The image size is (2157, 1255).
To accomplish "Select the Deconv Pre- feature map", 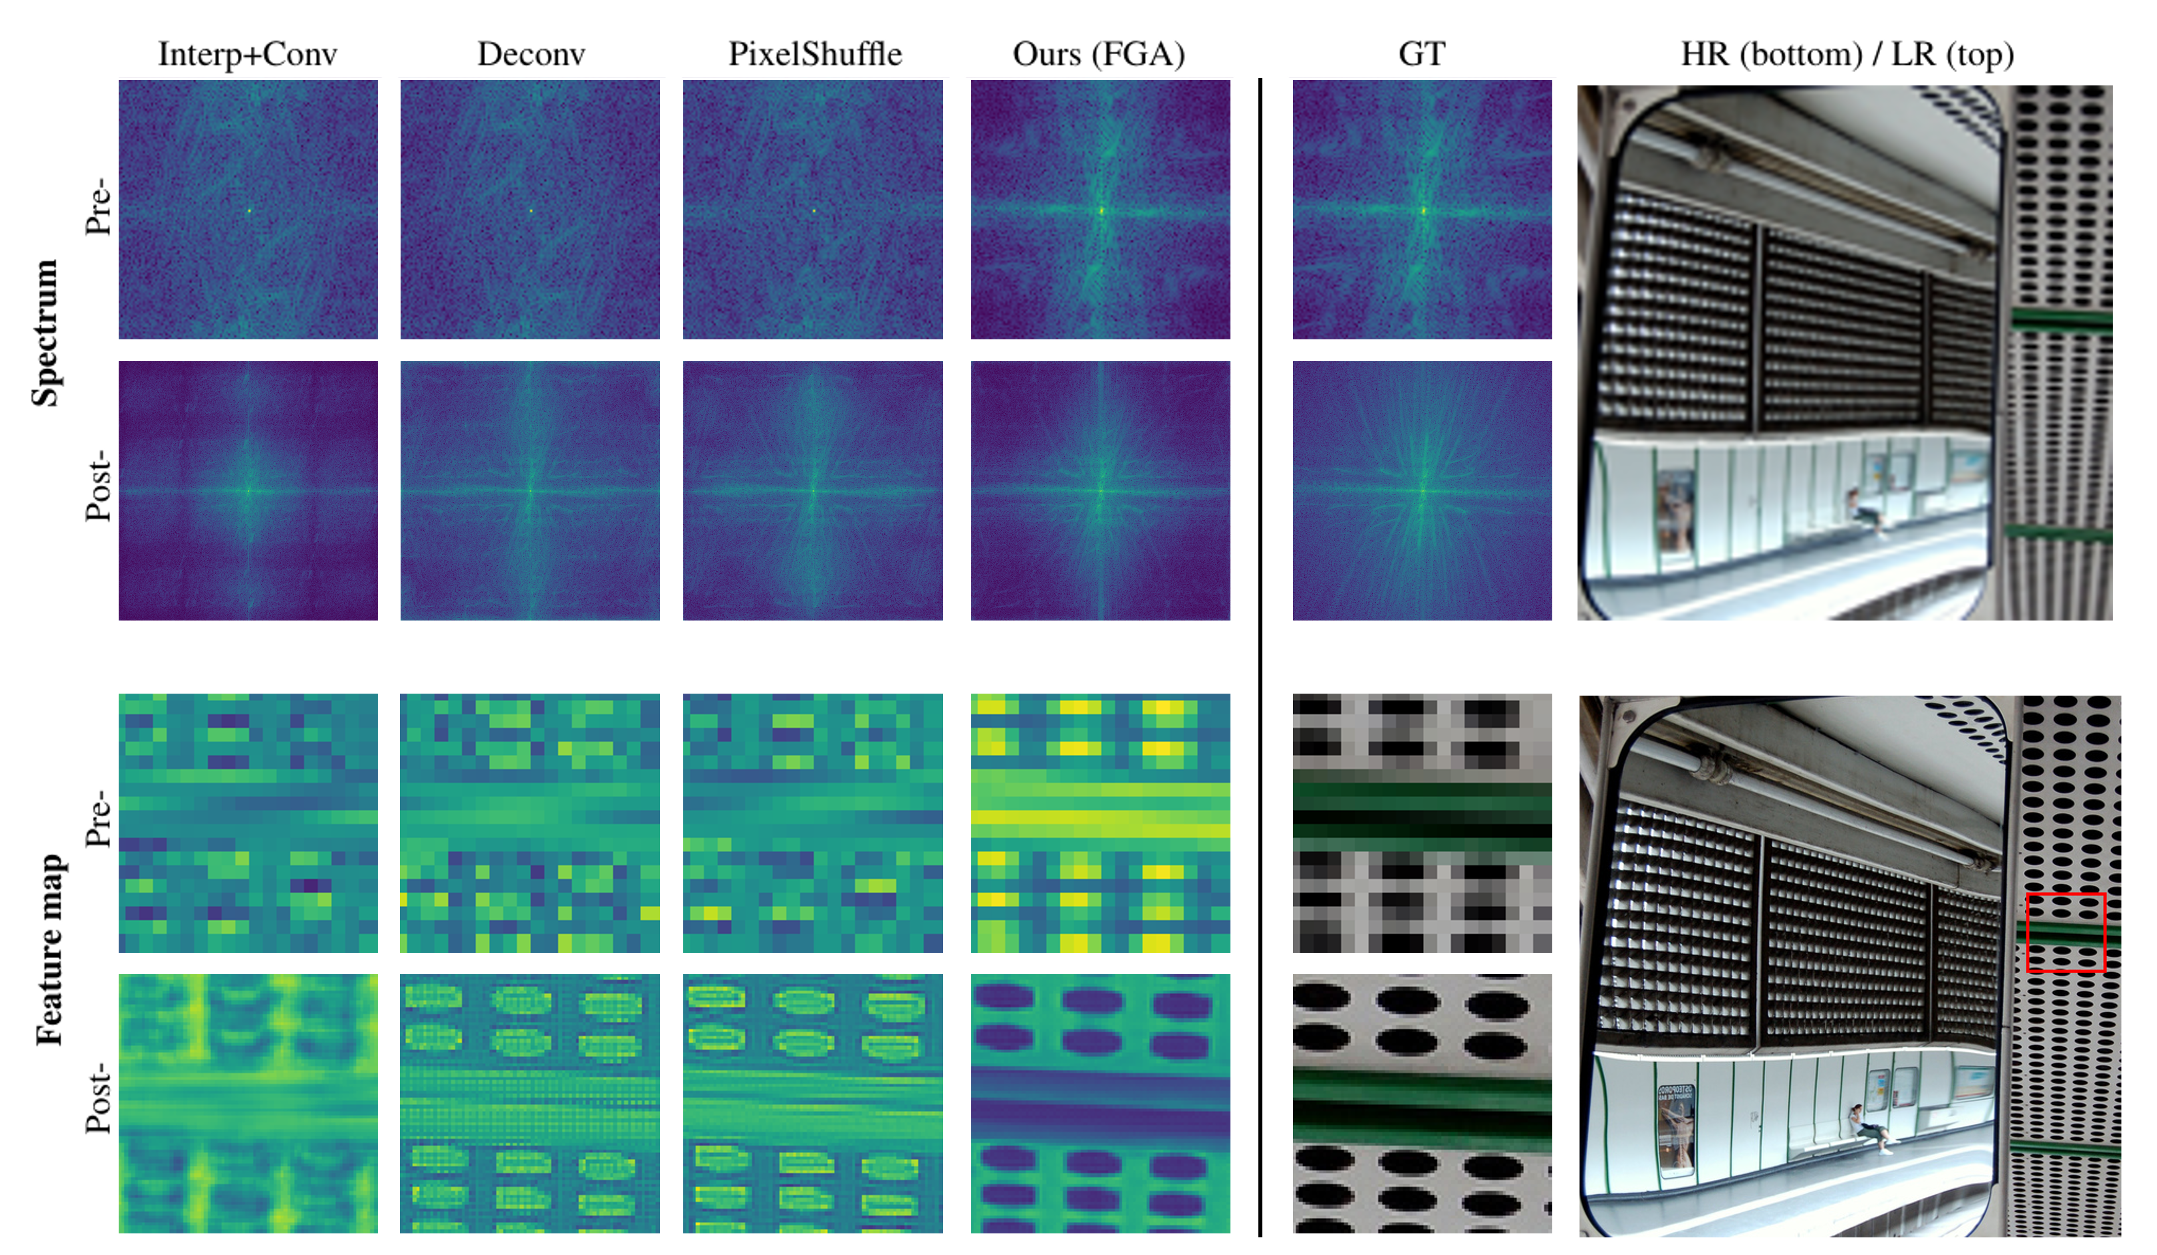I will (530, 823).
